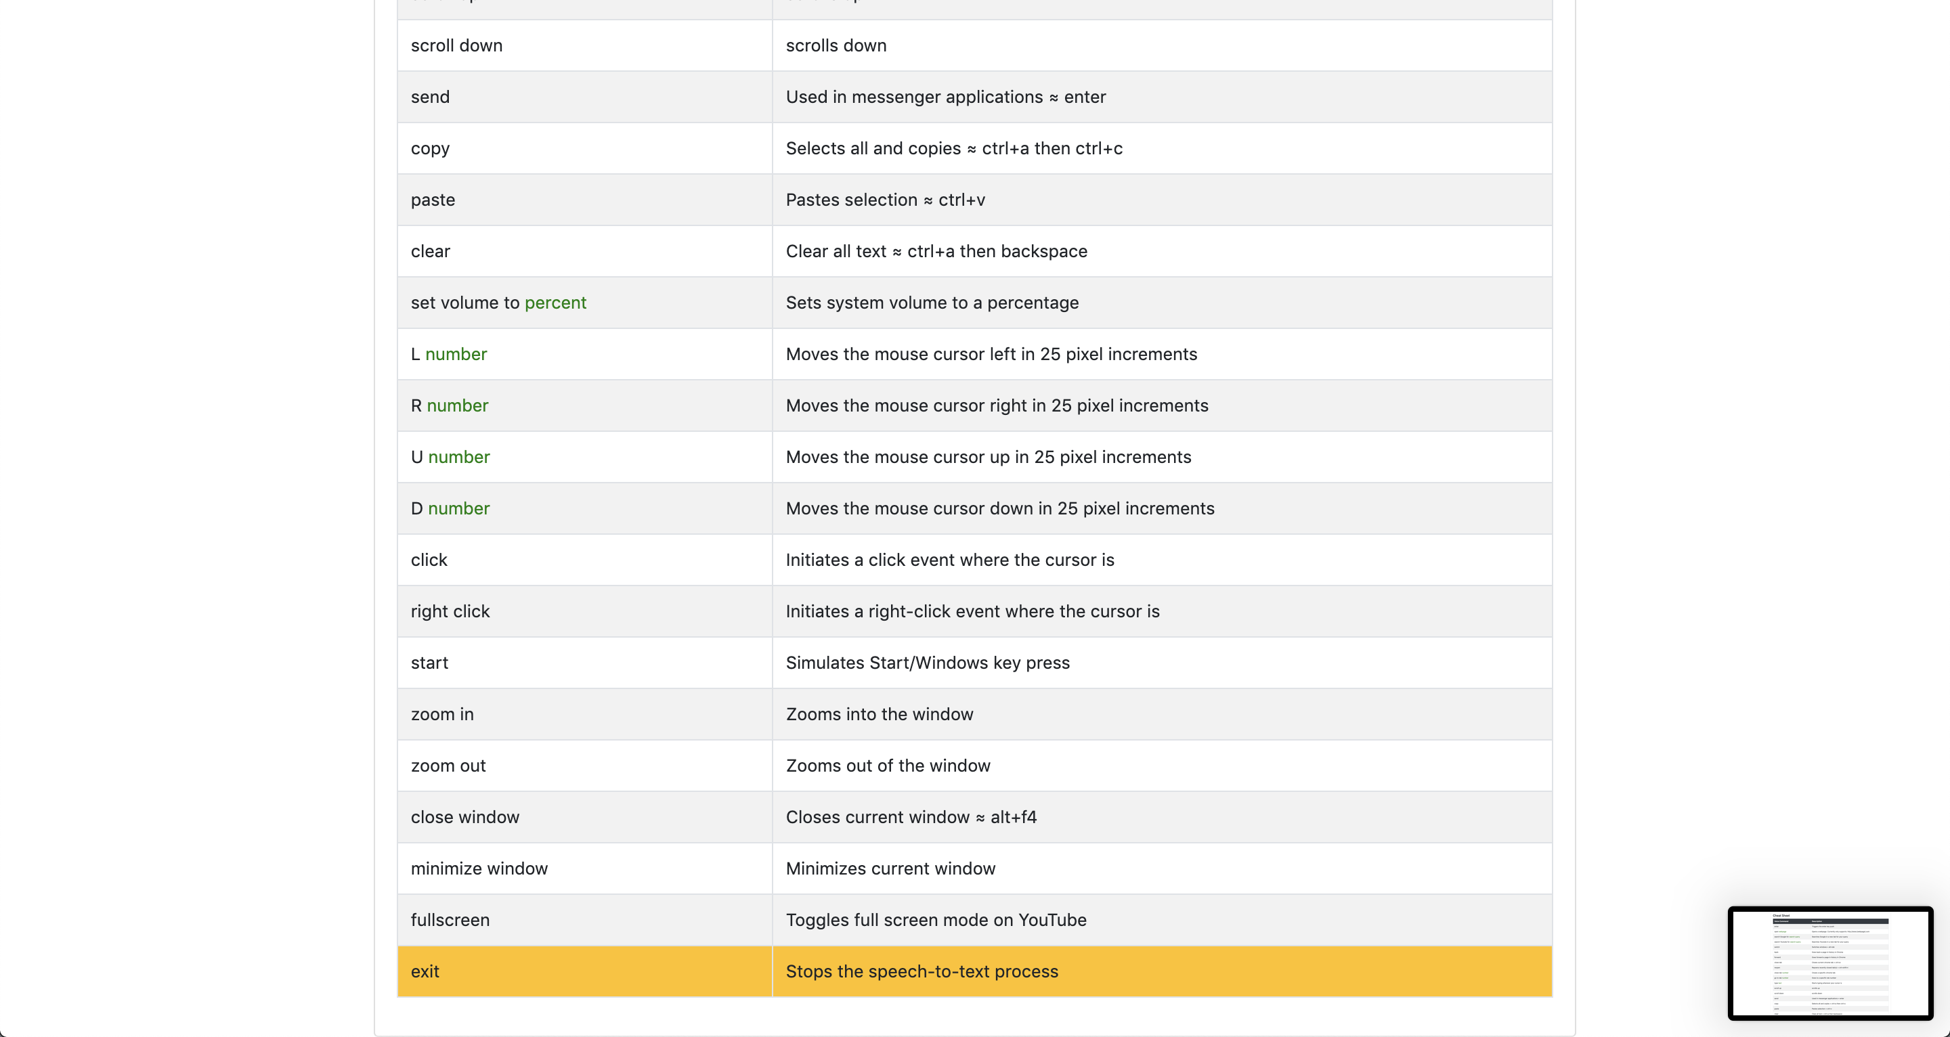Click the 'minimize window' command cell

click(479, 869)
